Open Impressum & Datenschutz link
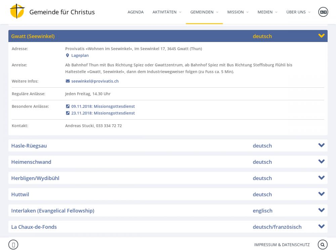This screenshot has width=336, height=252. (x=282, y=245)
